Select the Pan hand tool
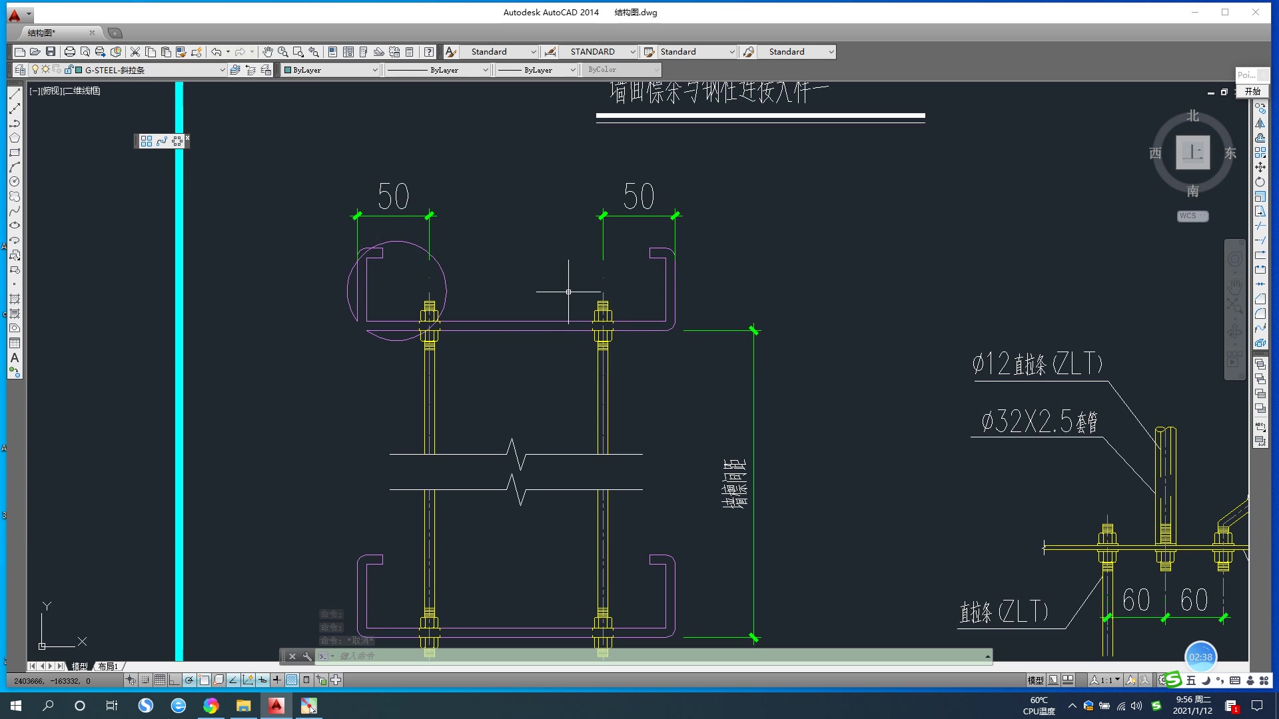Viewport: 1279px width, 719px height. coord(267,52)
